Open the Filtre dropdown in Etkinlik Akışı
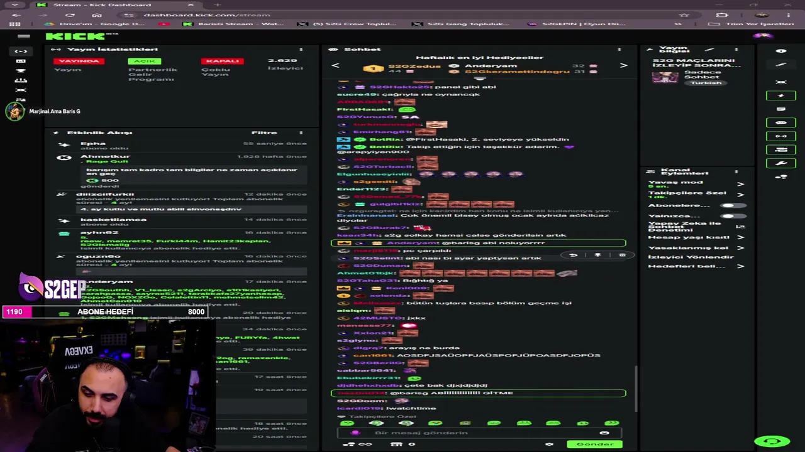This screenshot has width=805, height=452. pos(264,132)
